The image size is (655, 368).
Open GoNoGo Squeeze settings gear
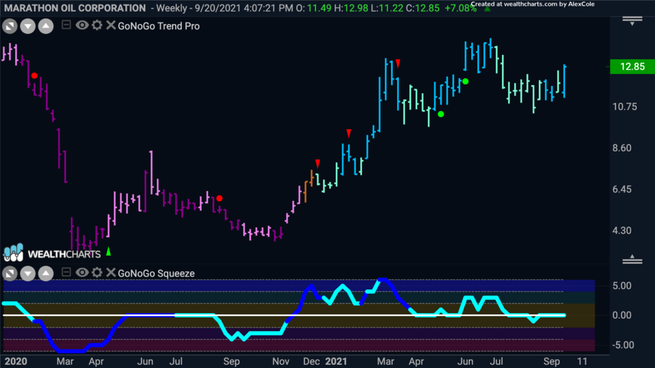(x=97, y=273)
